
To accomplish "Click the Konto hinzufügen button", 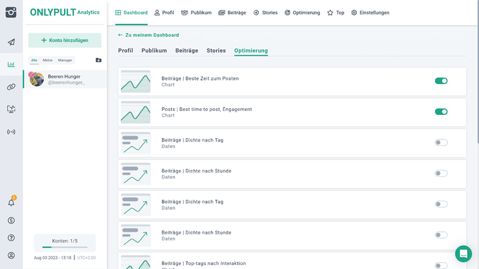I will 65,41.
